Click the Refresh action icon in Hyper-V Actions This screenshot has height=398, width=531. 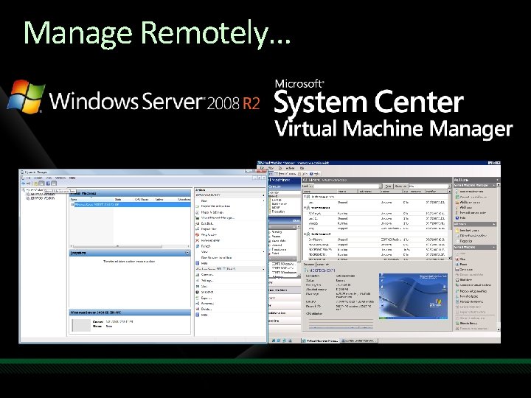(x=198, y=246)
